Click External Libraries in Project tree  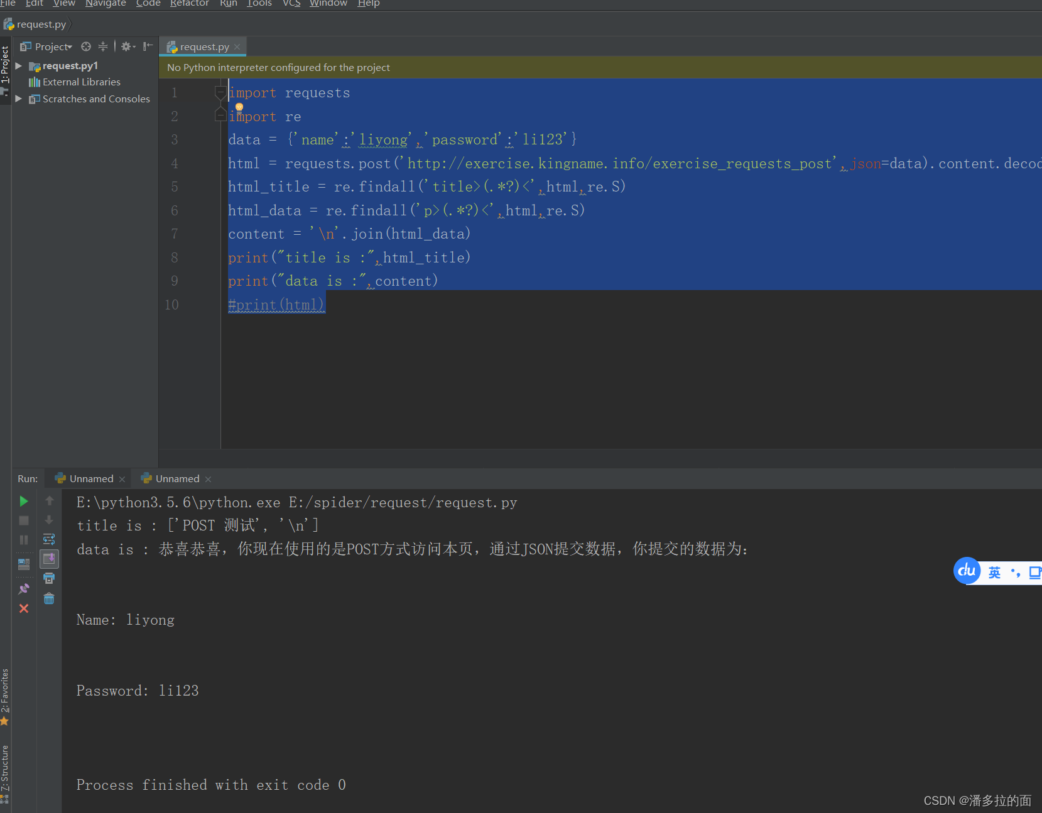(x=81, y=82)
